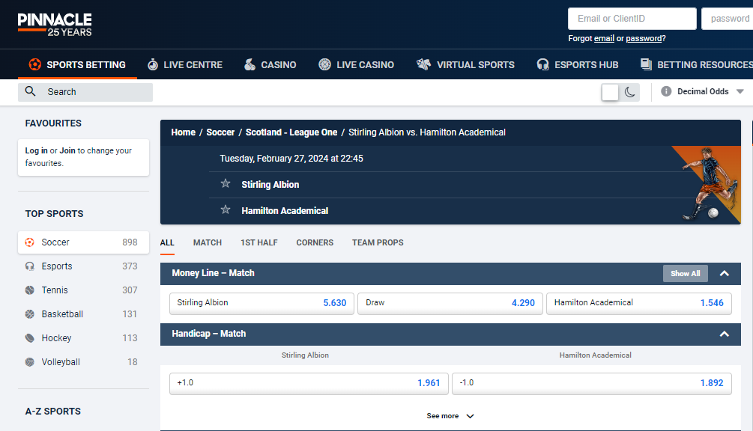
Task: Click the Virtual Sports icon
Action: click(x=423, y=64)
